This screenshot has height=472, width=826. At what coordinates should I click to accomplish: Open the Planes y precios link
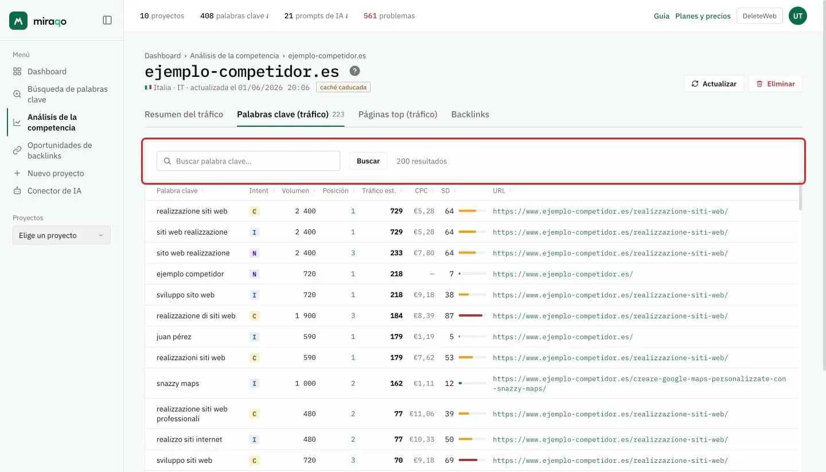coord(703,16)
